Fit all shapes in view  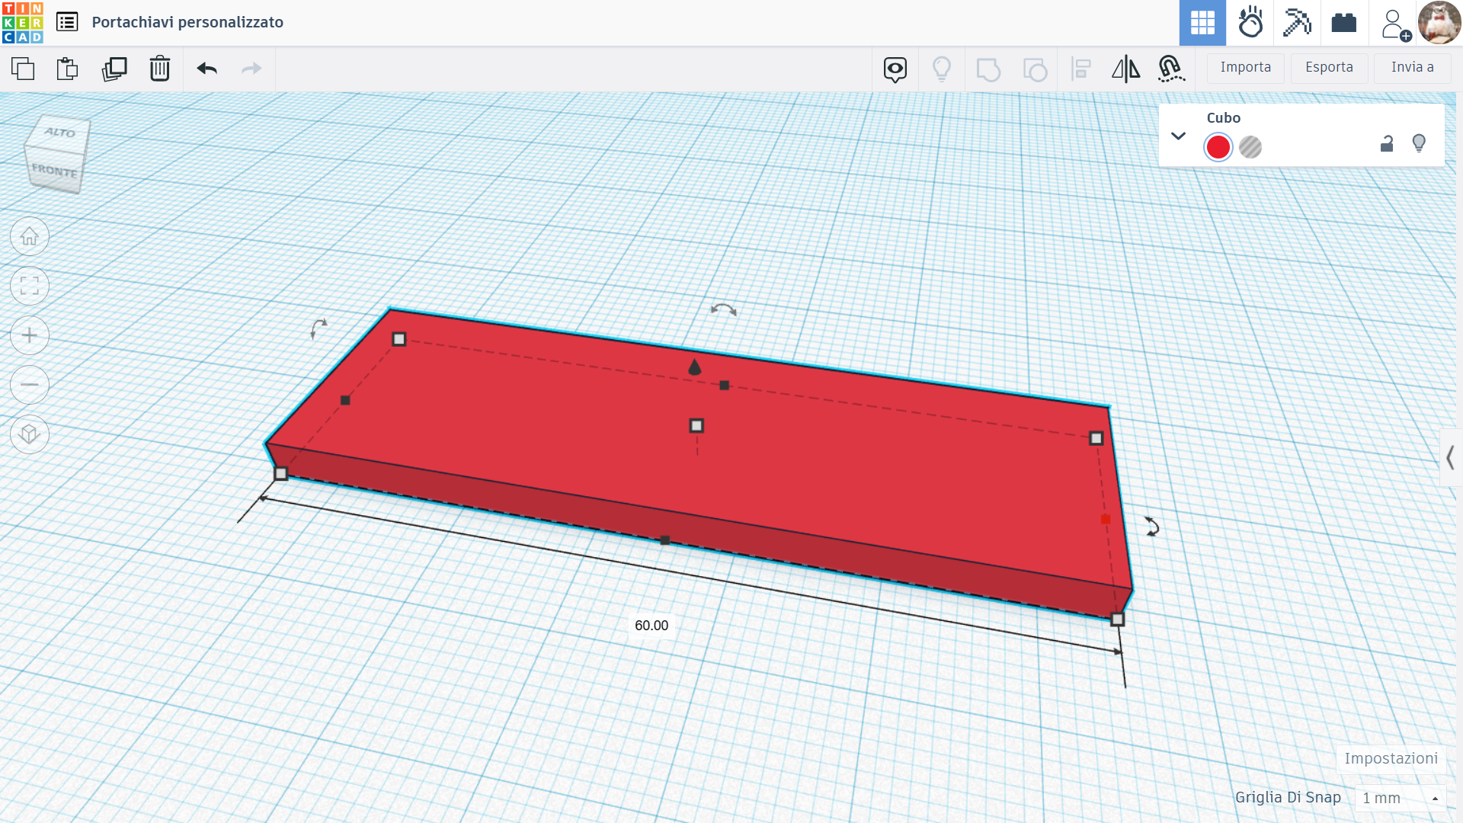pyautogui.click(x=30, y=287)
